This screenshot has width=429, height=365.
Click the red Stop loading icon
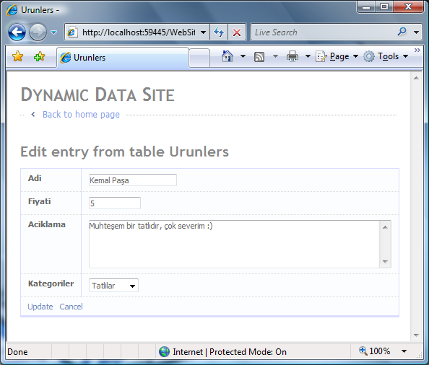click(237, 32)
